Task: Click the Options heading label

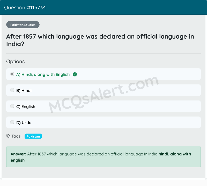Action: tap(16, 61)
